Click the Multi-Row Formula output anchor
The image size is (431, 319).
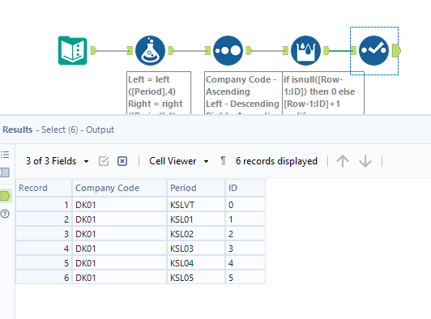click(x=326, y=50)
